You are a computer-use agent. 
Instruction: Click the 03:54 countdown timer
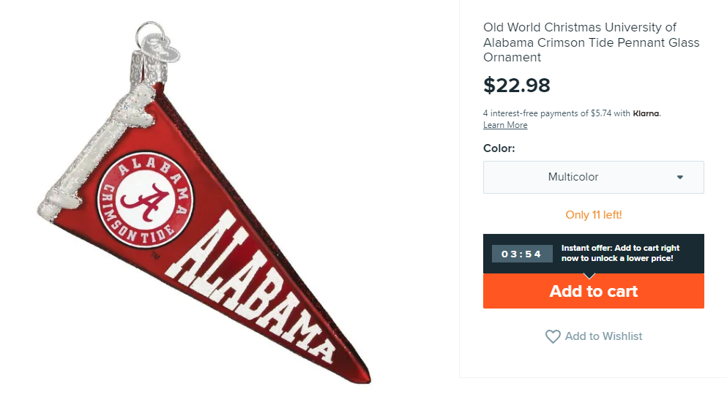point(522,254)
